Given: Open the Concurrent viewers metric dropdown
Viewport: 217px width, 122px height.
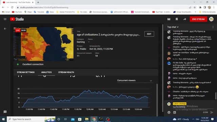Looking at the screenshot, I should pos(135,81).
